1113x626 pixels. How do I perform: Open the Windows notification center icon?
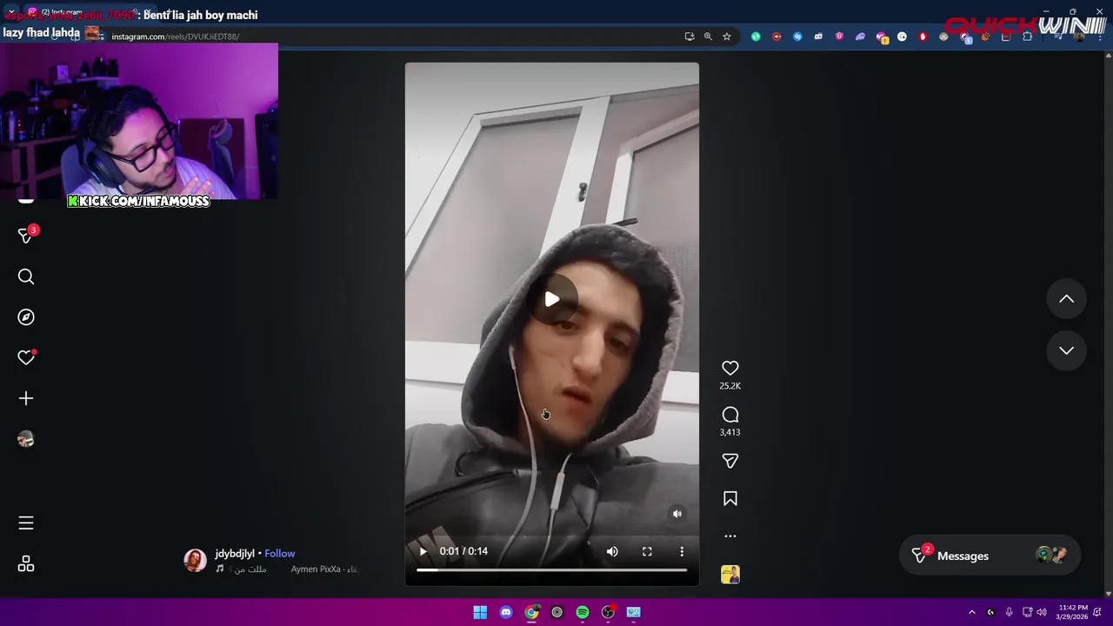(1097, 612)
